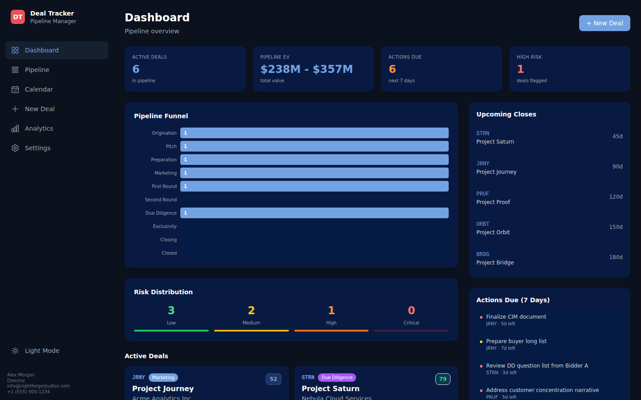Click the Settings gear icon
Viewport: 641px width, 400px height.
15,148
